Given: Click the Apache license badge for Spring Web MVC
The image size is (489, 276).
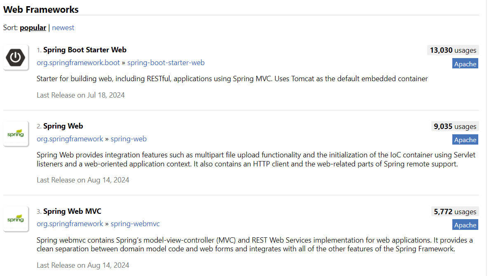Looking at the screenshot, I should 465,225.
